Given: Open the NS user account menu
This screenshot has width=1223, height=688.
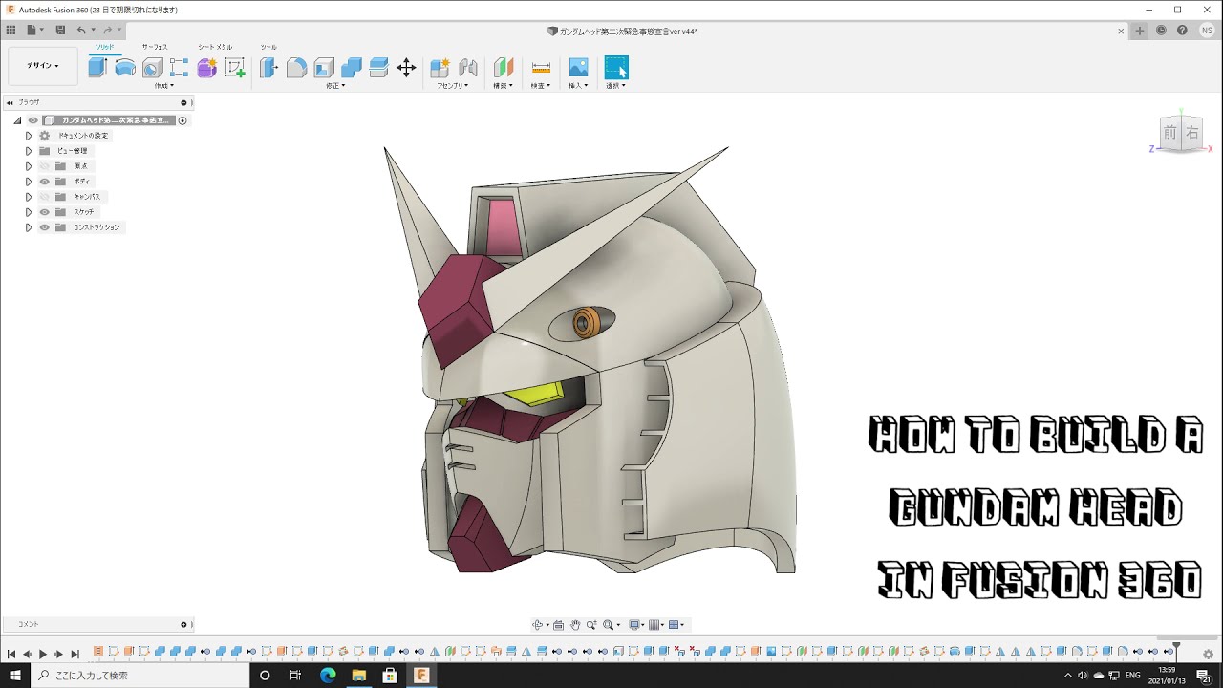Looking at the screenshot, I should (x=1208, y=31).
